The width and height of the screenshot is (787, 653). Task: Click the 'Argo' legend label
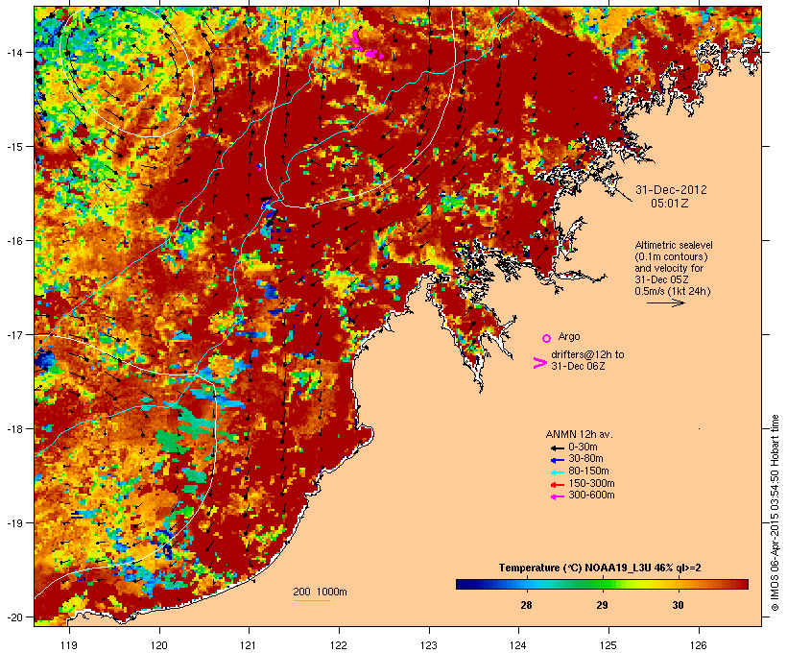click(569, 336)
